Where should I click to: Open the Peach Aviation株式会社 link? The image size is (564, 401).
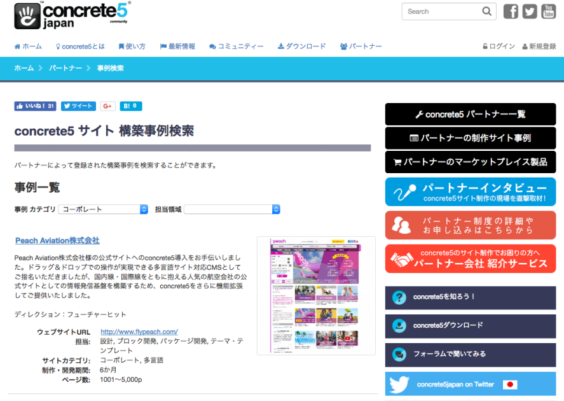tap(57, 241)
